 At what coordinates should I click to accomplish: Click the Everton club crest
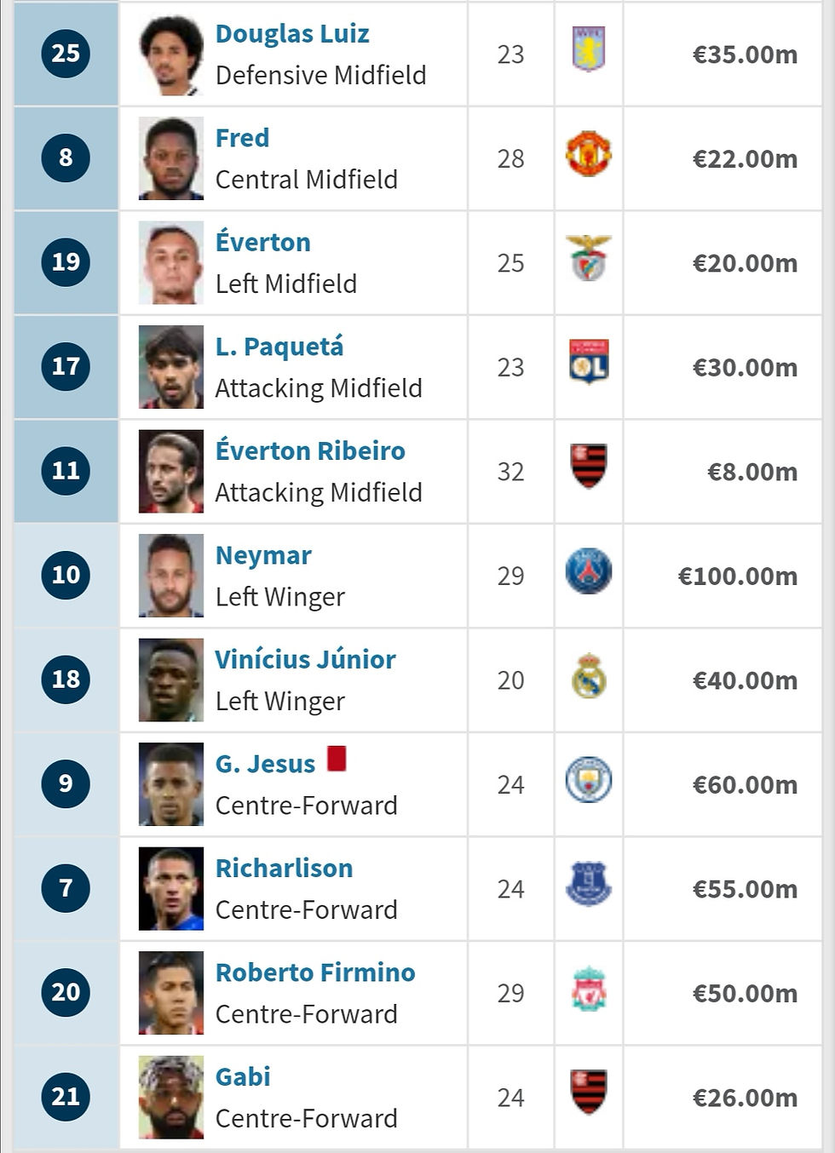[x=589, y=884]
